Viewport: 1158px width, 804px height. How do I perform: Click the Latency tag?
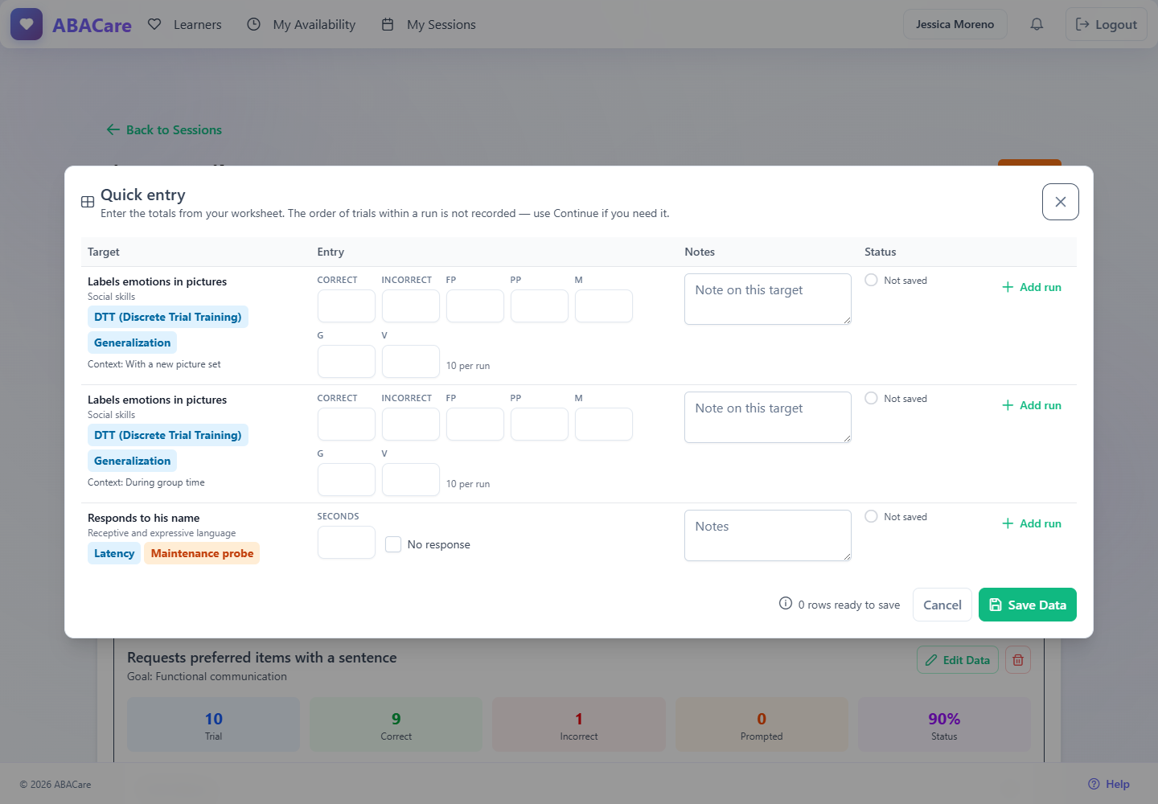114,553
